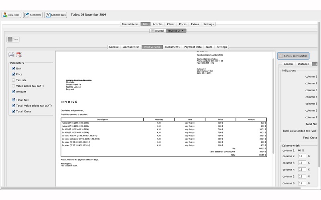The height and width of the screenshot is (200, 321).
Task: Click column 6 width input field
Action: coord(302,183)
